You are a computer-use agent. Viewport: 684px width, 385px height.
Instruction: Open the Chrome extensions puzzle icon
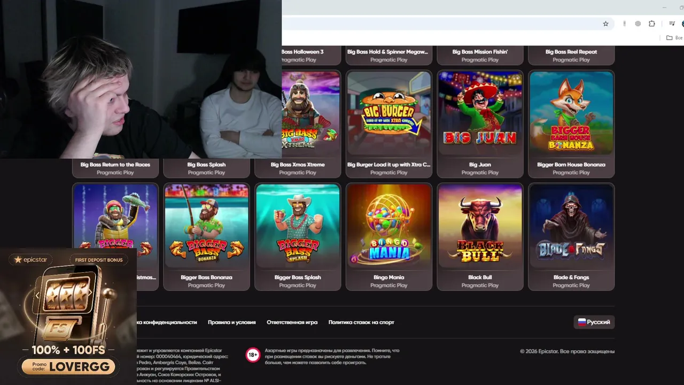coord(652,24)
